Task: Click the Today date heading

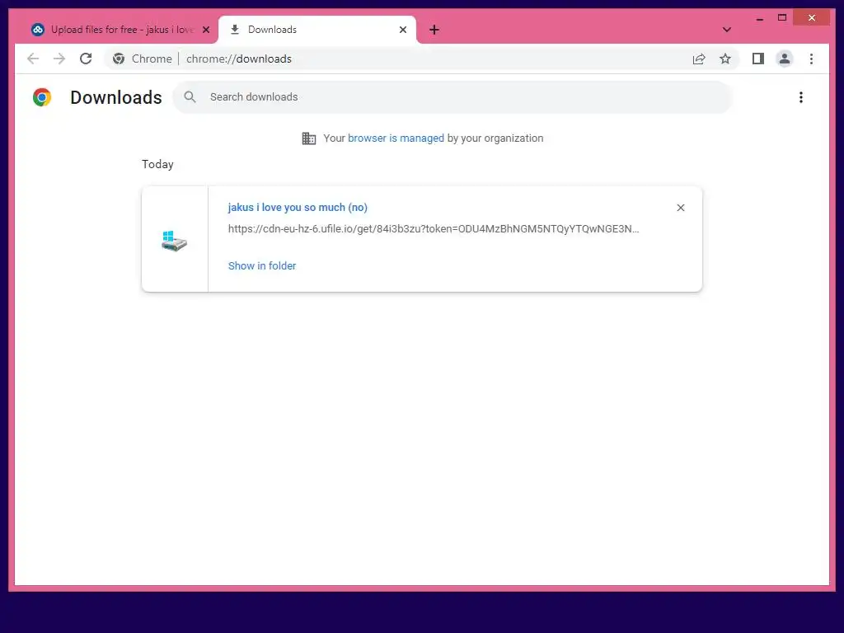Action: point(157,164)
